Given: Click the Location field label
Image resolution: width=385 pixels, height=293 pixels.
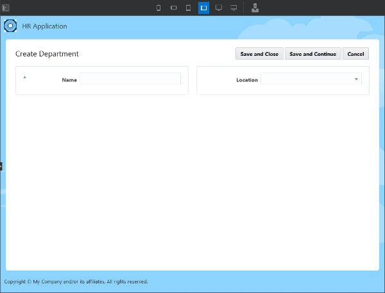Looking at the screenshot, I should click(247, 80).
